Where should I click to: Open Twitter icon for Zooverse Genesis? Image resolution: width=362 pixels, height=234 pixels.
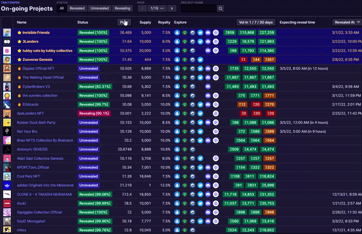point(200,60)
